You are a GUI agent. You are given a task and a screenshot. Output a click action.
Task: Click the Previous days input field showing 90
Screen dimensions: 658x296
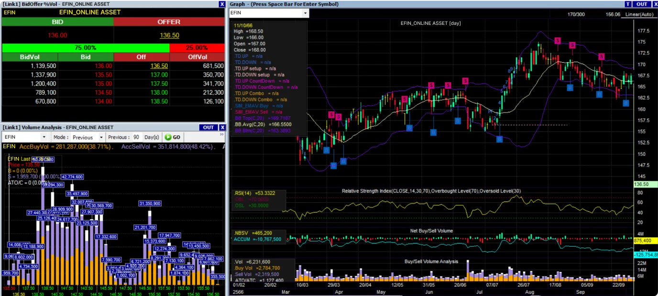(137, 137)
